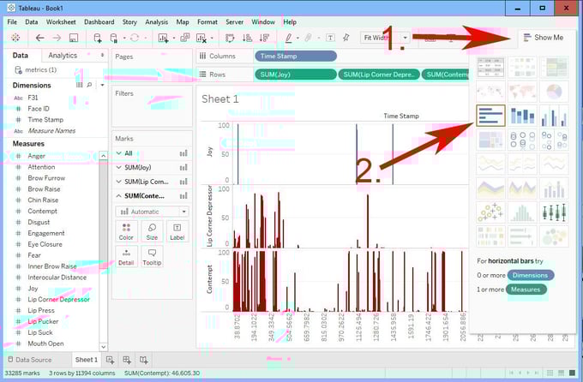This screenshot has width=583, height=382.
Task: Open the Analysis menu
Action: pos(156,21)
